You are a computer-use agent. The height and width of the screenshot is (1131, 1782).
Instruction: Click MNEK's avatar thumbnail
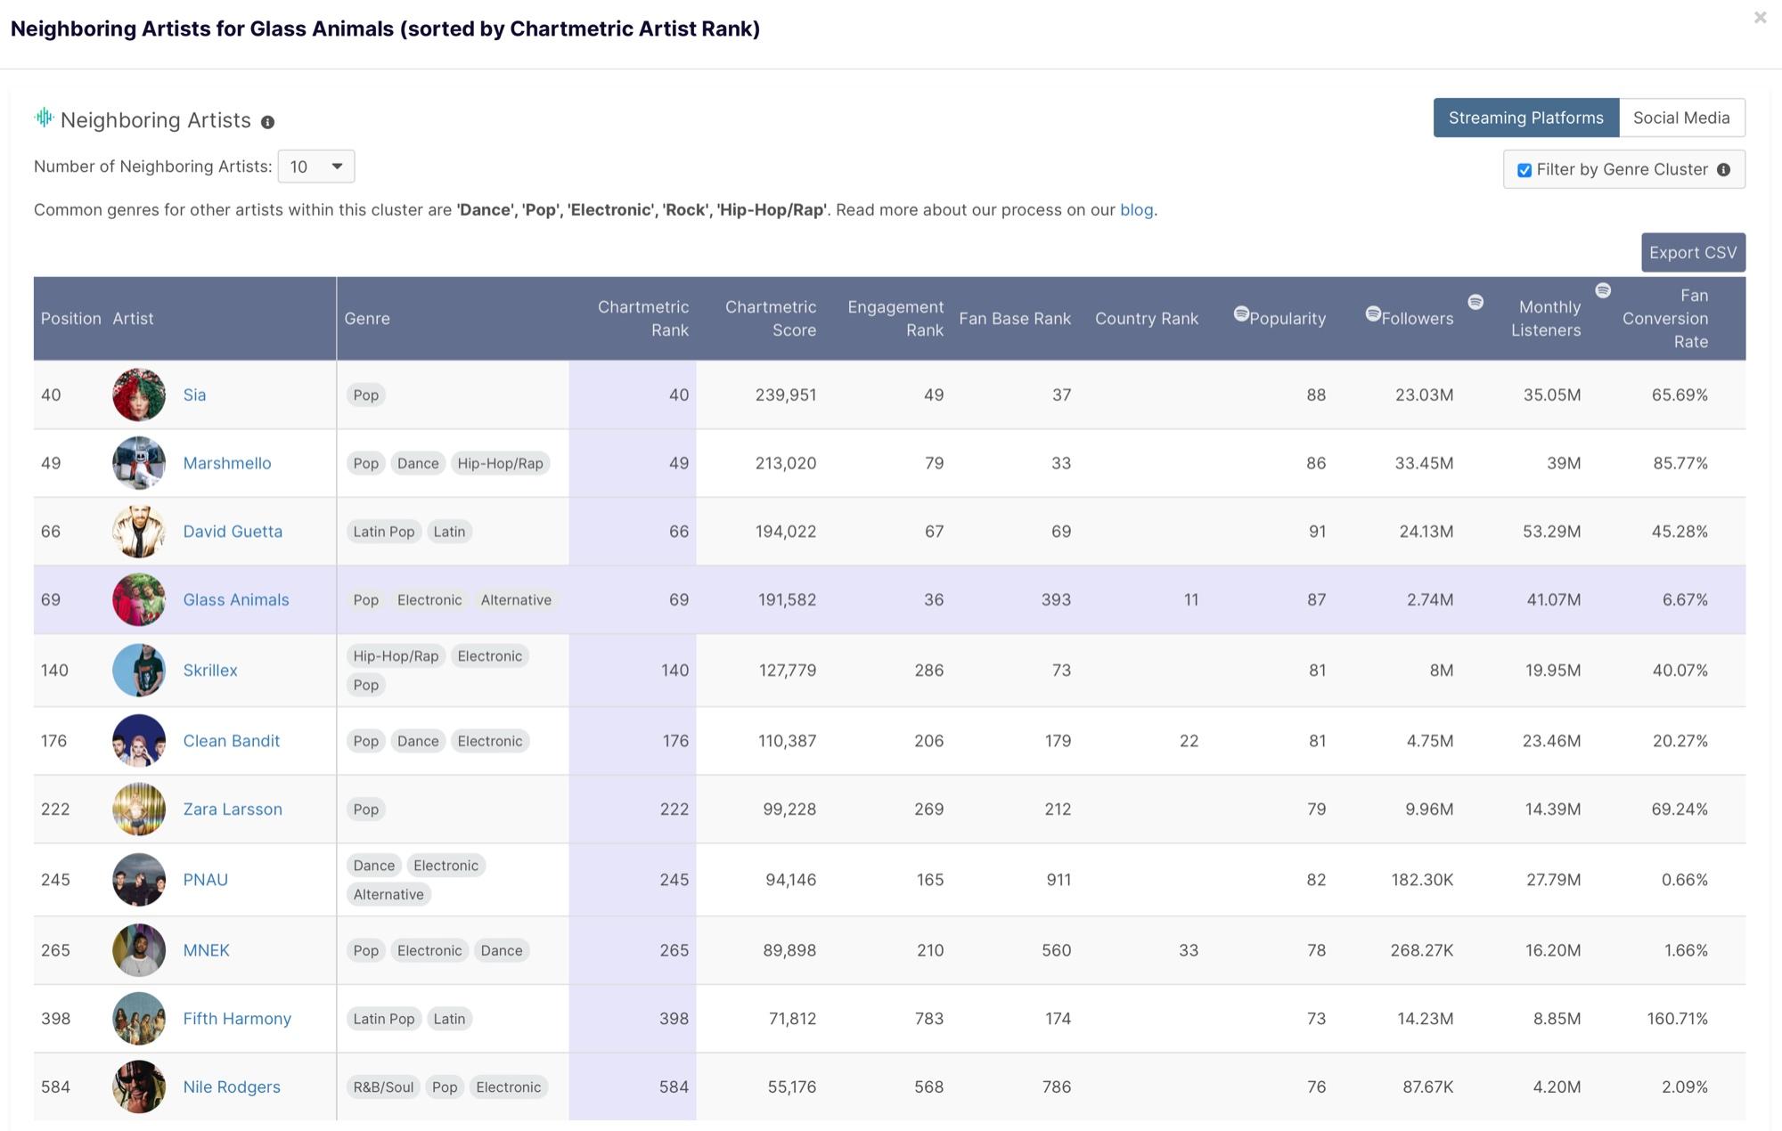click(139, 950)
